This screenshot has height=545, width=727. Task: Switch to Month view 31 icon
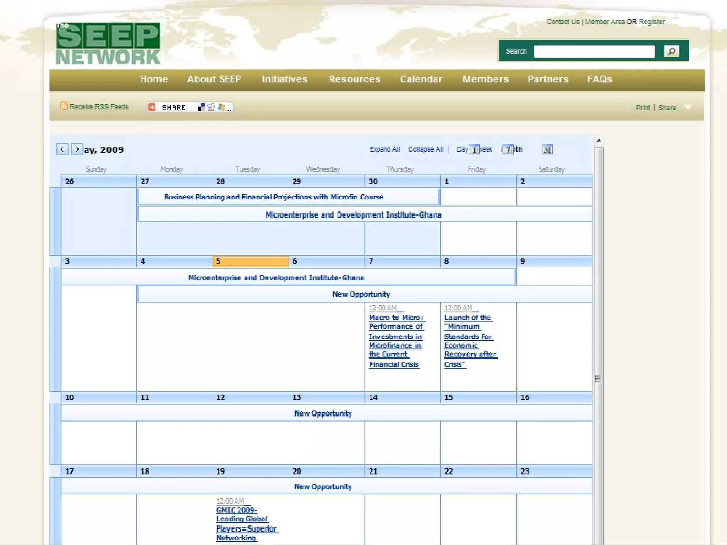click(x=547, y=149)
